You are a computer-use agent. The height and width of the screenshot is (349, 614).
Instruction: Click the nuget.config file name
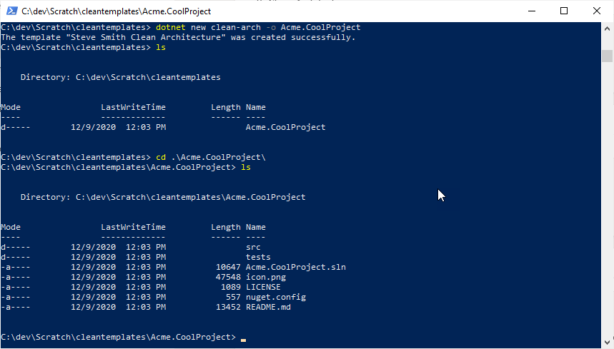(x=276, y=298)
